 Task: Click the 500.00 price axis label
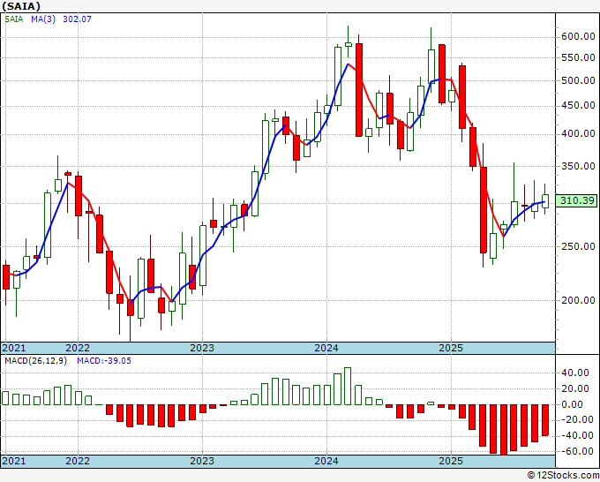point(578,80)
